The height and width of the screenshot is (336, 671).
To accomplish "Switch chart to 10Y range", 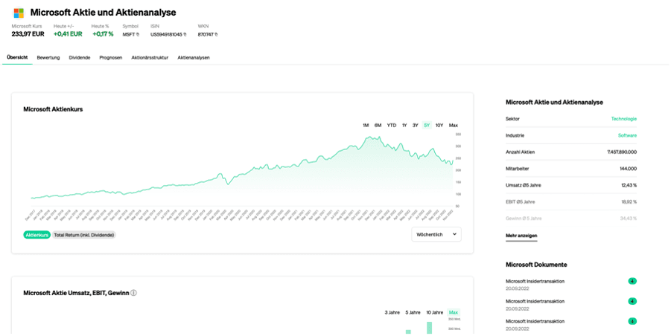I will 439,125.
